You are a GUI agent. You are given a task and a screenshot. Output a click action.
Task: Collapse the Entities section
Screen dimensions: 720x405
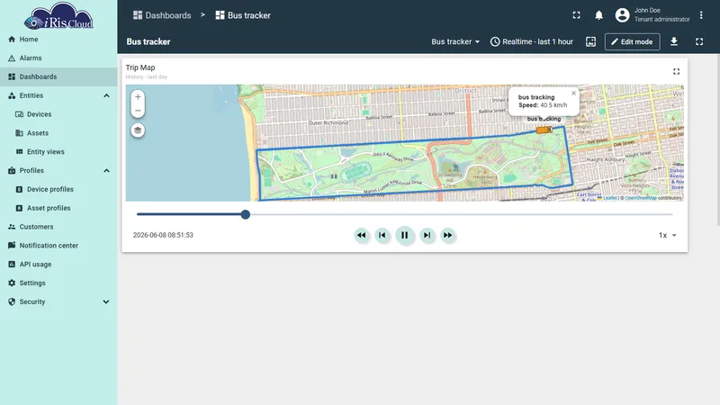(x=106, y=95)
